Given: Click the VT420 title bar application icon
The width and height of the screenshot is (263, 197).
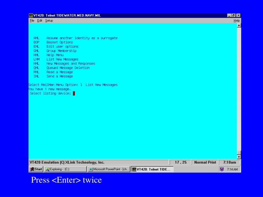Looking at the screenshot, I should point(31,15).
